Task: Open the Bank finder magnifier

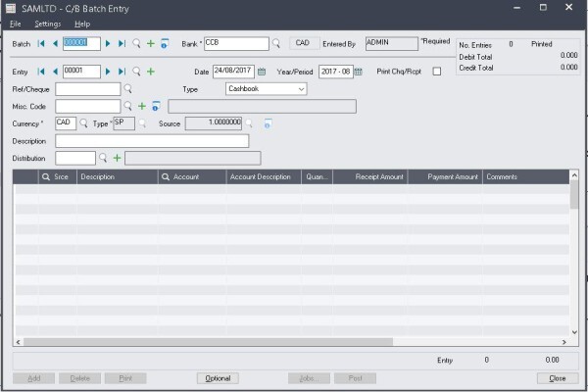Action: coord(276,43)
